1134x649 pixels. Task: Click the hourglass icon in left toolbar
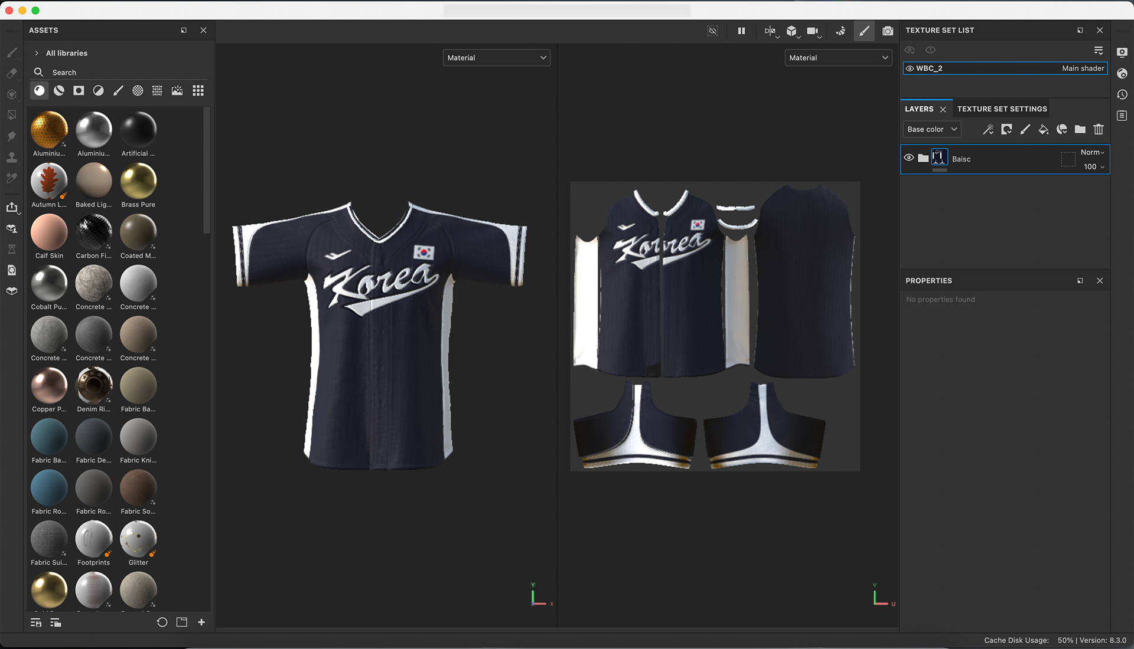point(12,249)
